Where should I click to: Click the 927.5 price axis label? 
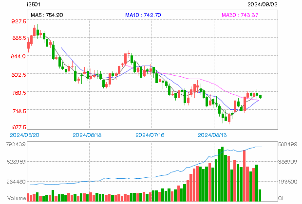point(19,21)
